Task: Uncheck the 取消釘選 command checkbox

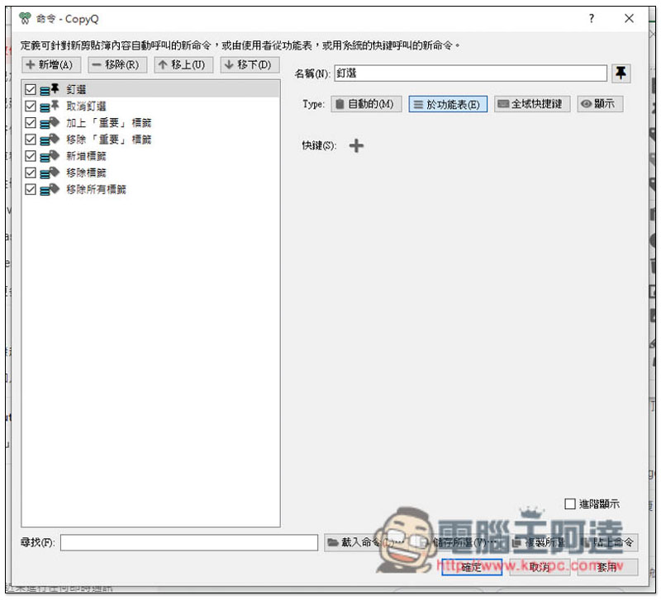Action: pos(31,106)
